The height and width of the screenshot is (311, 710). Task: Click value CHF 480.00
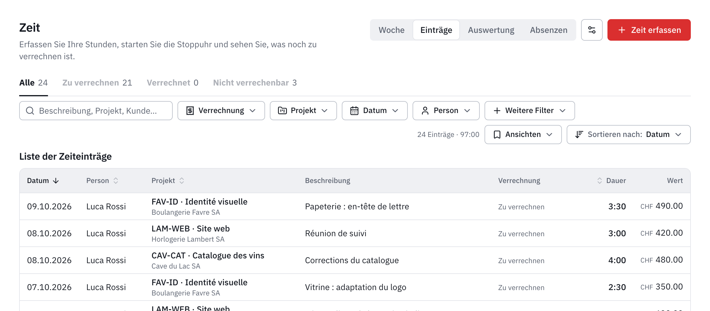click(662, 260)
